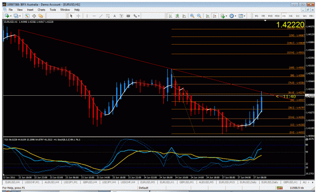317x192 pixels.
Task: Click the Periods clock icon
Action: point(232,16)
